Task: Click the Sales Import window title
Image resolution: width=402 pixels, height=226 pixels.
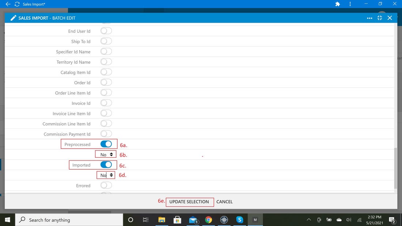Action: pos(34,4)
